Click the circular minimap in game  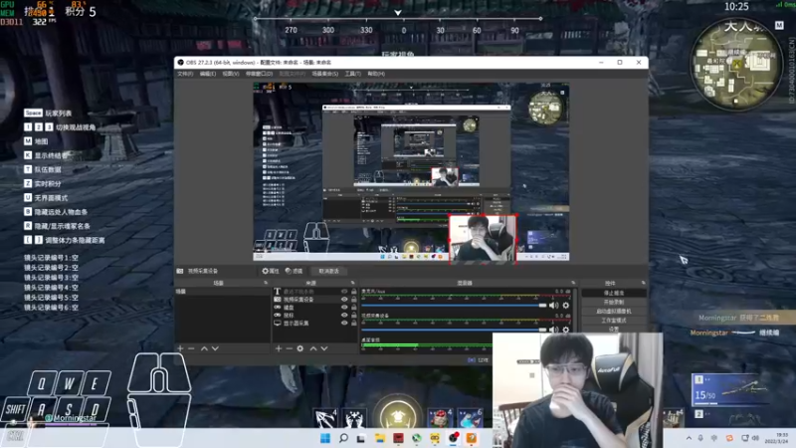pyautogui.click(x=736, y=64)
